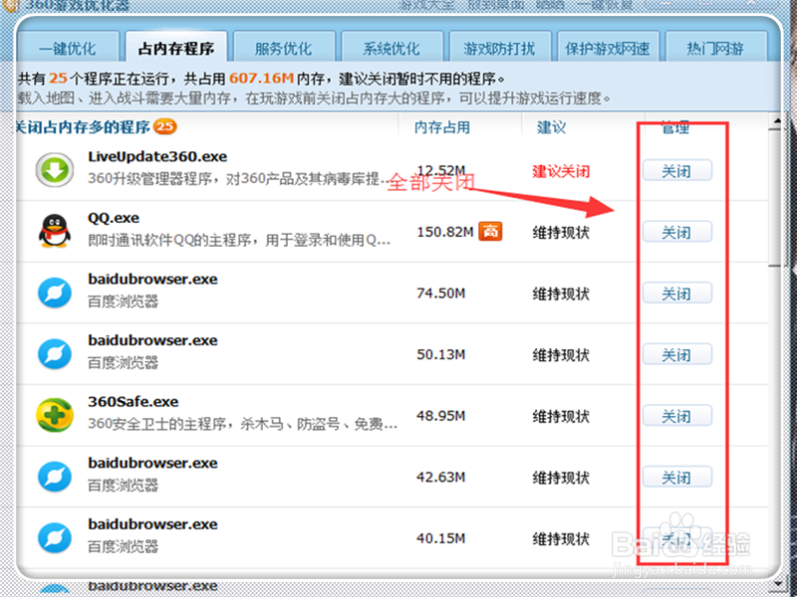Click 维持现状 in the QQ.exe row
797x597 pixels.
click(561, 233)
